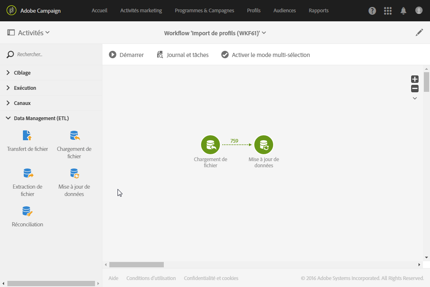
Task: Expand zoom controls chevron below minus button
Action: 414,98
